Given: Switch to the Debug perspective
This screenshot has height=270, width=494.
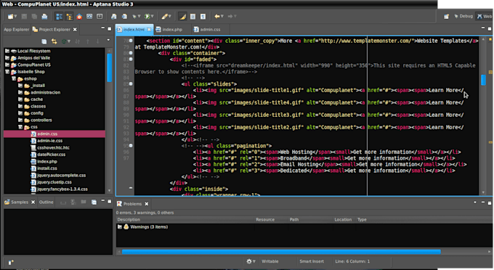Looking at the screenshot, I should [463, 16].
